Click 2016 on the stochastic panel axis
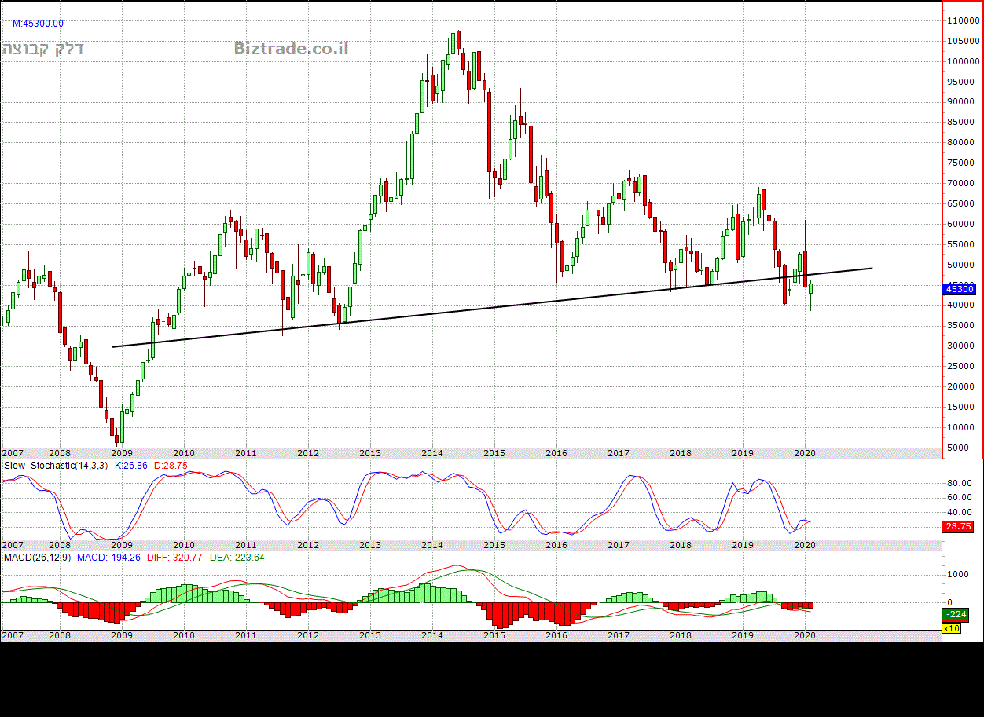Image resolution: width=984 pixels, height=717 pixels. pos(556,545)
